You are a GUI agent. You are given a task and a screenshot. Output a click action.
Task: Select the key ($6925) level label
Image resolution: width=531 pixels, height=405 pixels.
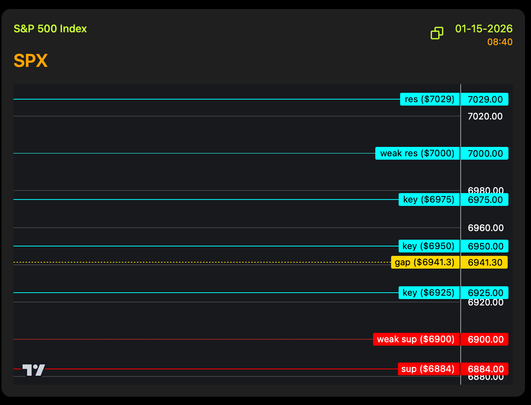tap(429, 293)
